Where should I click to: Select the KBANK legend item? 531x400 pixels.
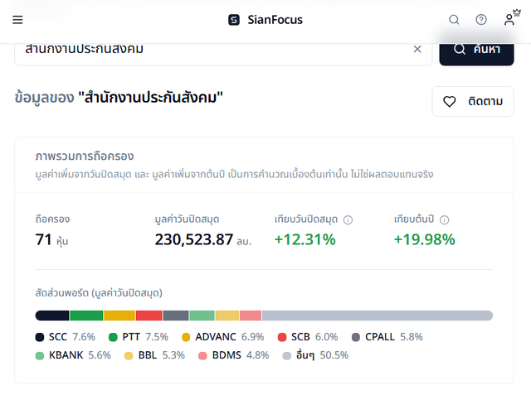(x=73, y=355)
